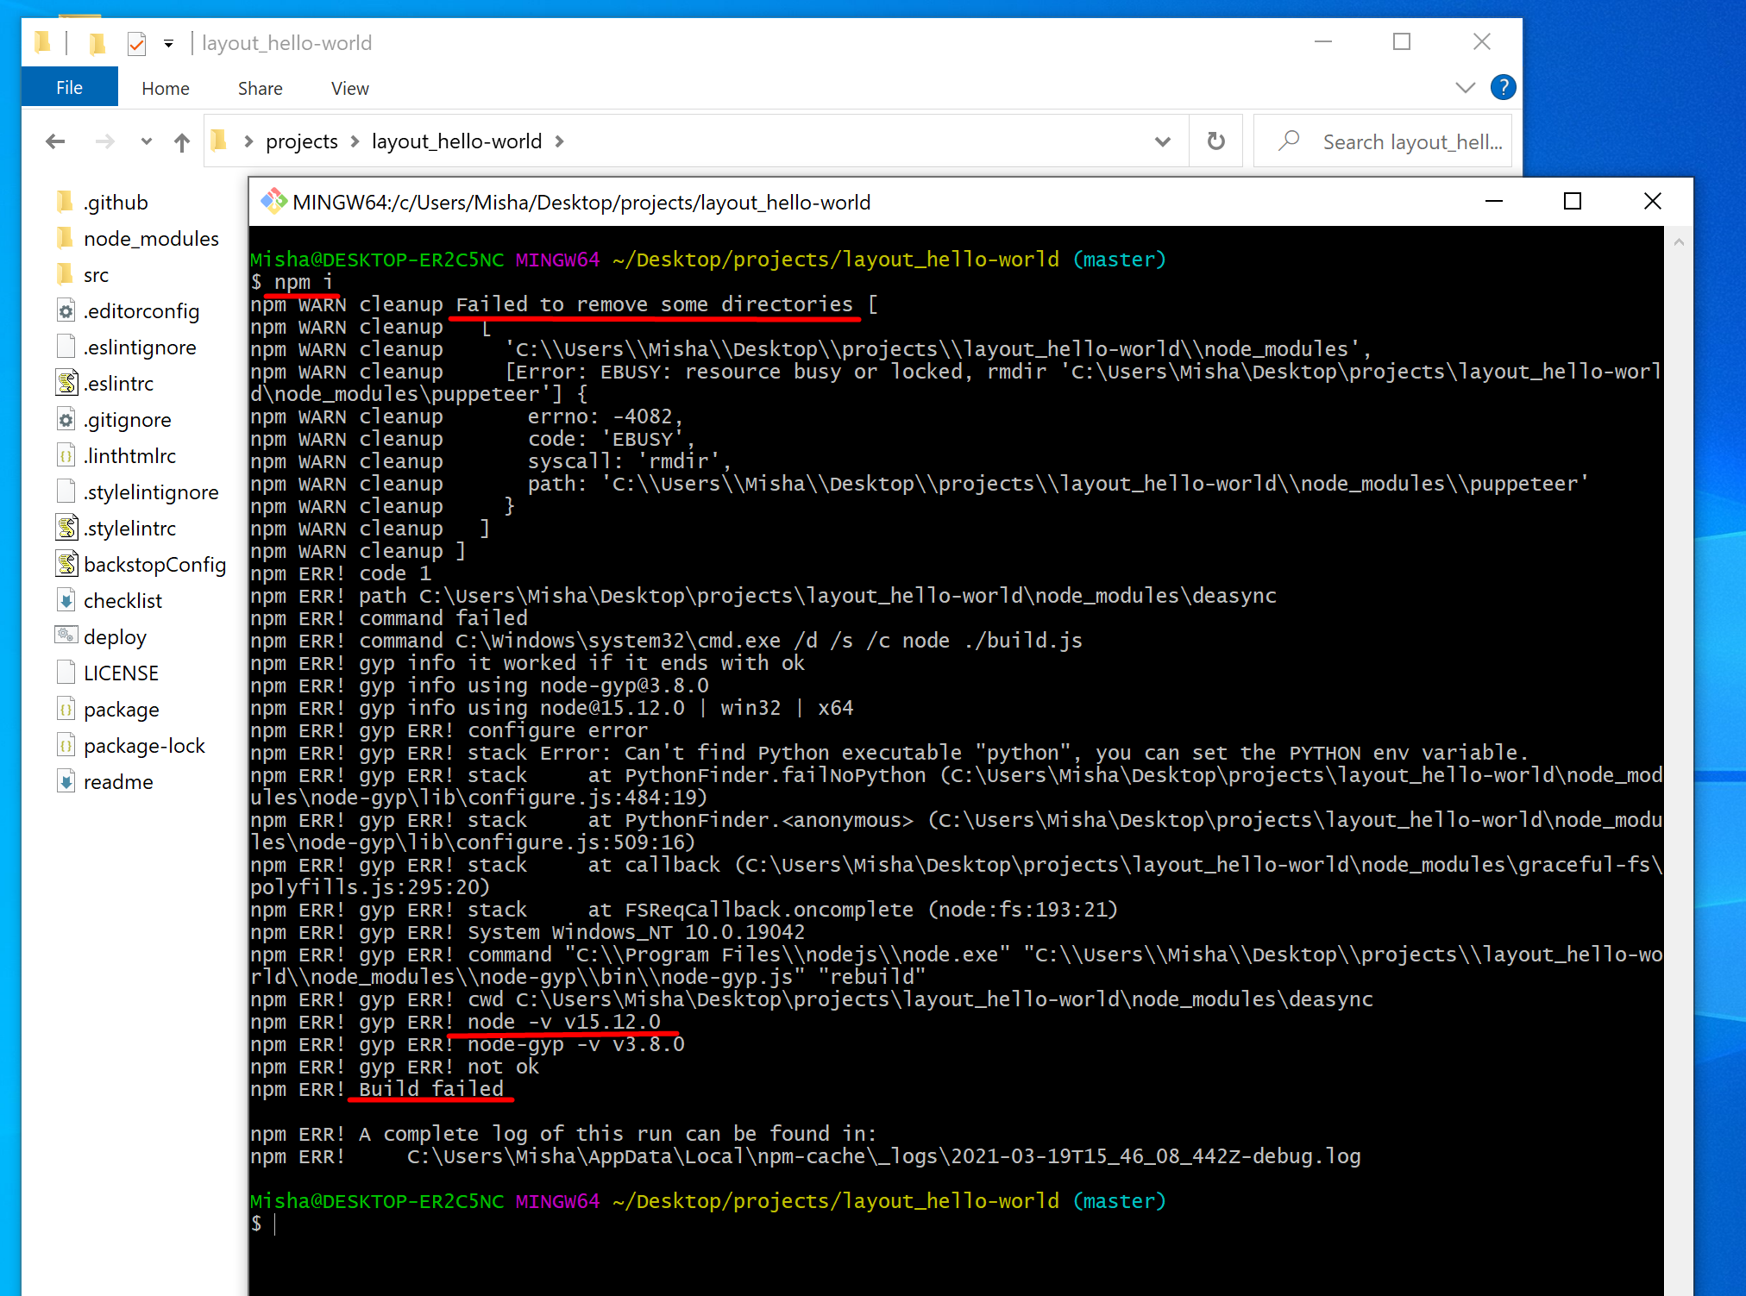Select the .github folder
This screenshot has height=1296, width=1746.
pyautogui.click(x=116, y=203)
